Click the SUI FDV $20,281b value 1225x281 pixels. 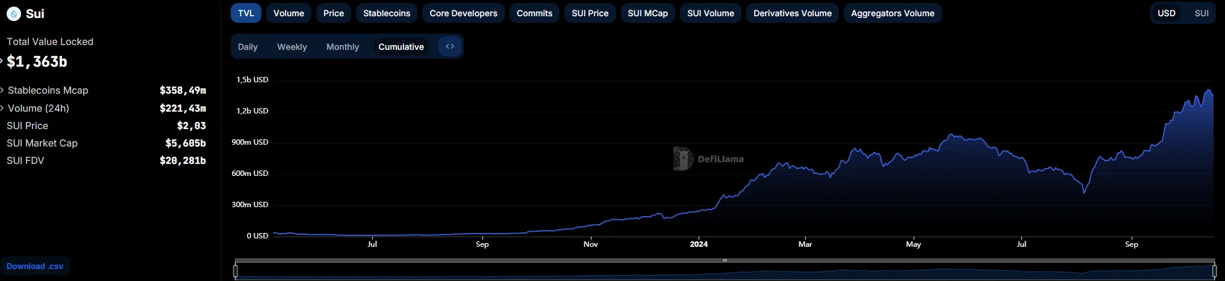[x=182, y=160]
